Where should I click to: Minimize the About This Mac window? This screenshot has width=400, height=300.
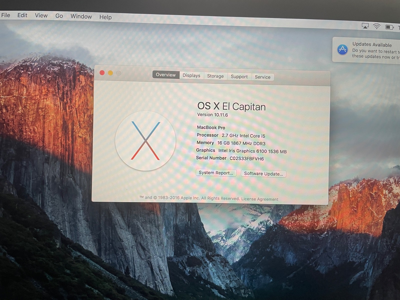tap(110, 73)
